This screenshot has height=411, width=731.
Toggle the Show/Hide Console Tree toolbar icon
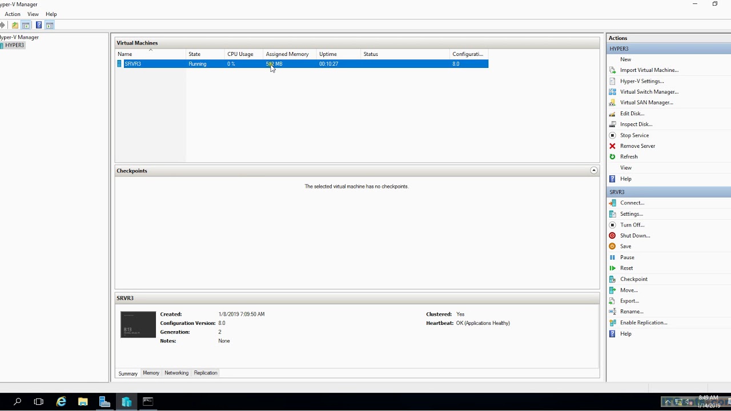tap(26, 25)
